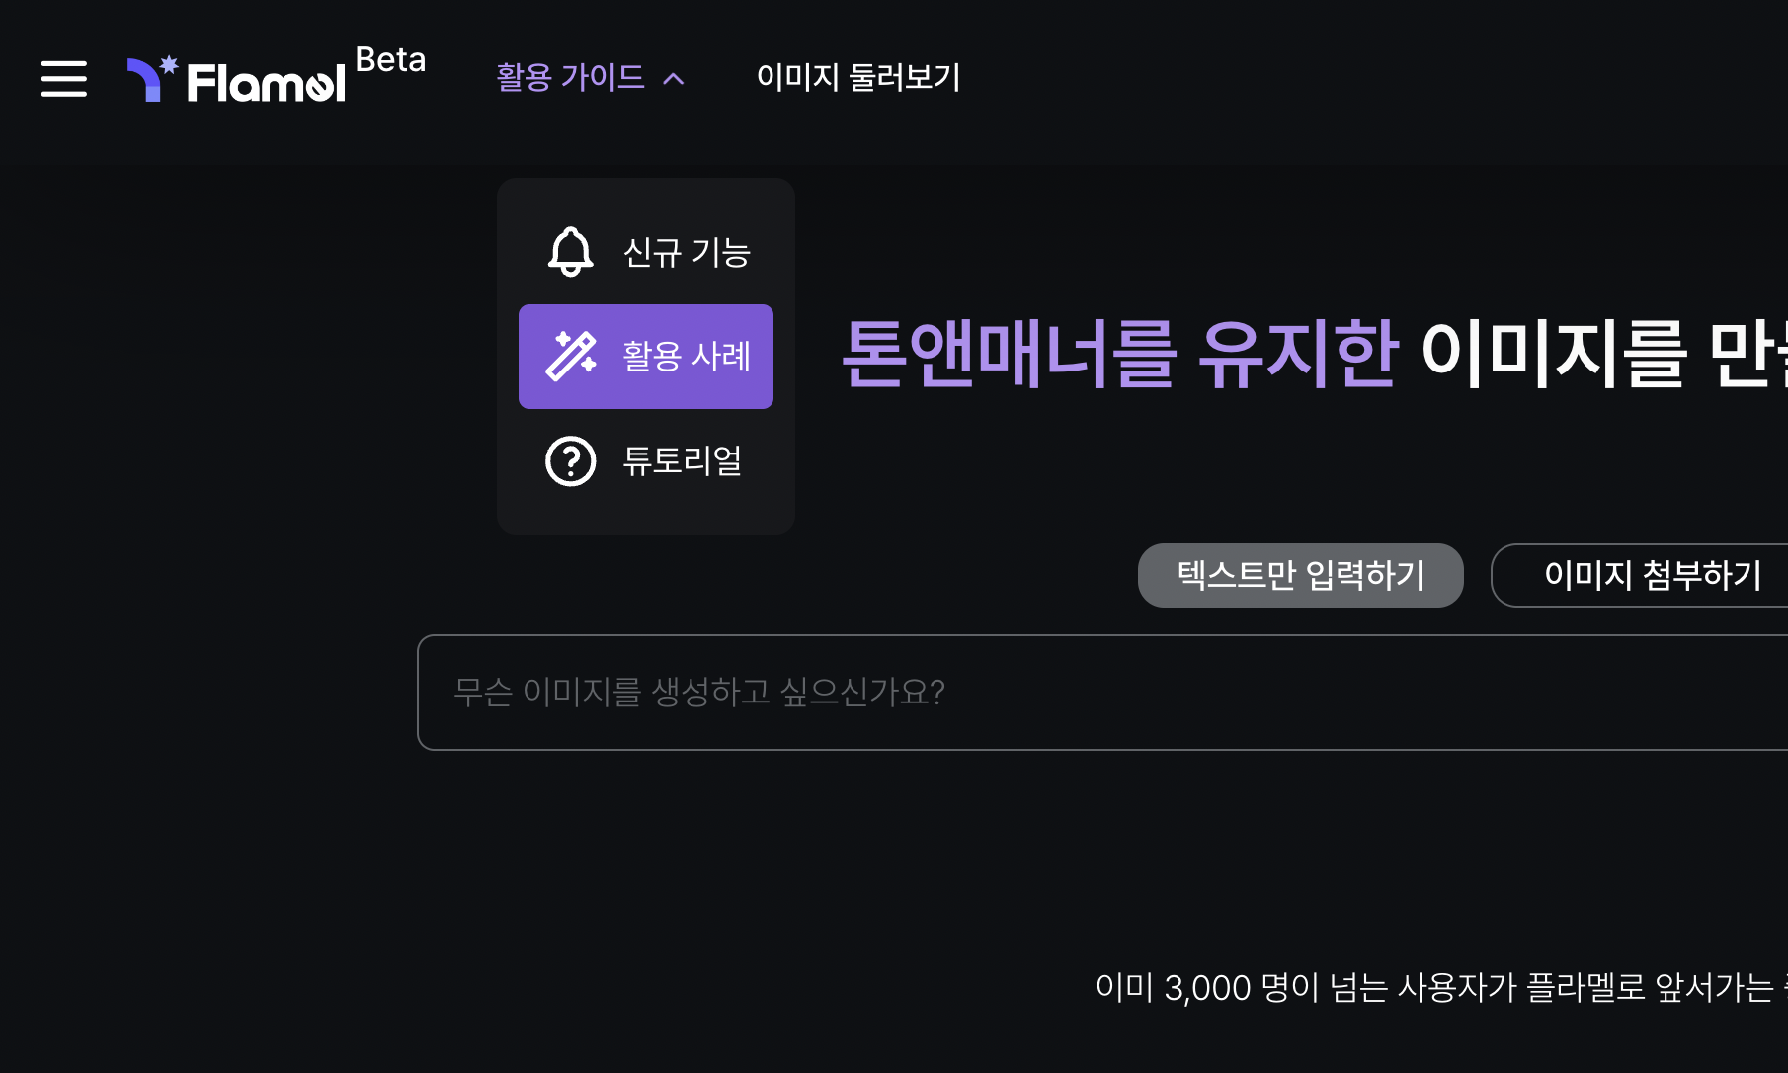Viewport: 1788px width, 1073px height.
Task: Open the hamburger menu
Action: click(x=64, y=79)
